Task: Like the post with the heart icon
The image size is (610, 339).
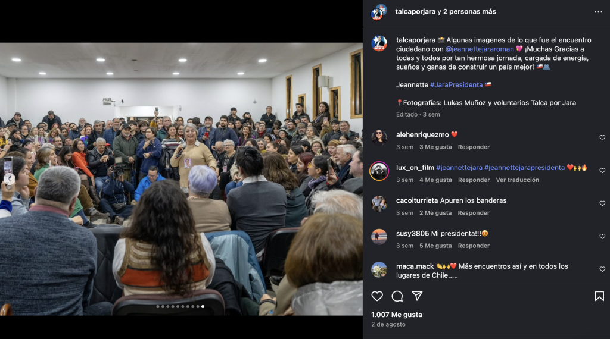Action: point(377,296)
